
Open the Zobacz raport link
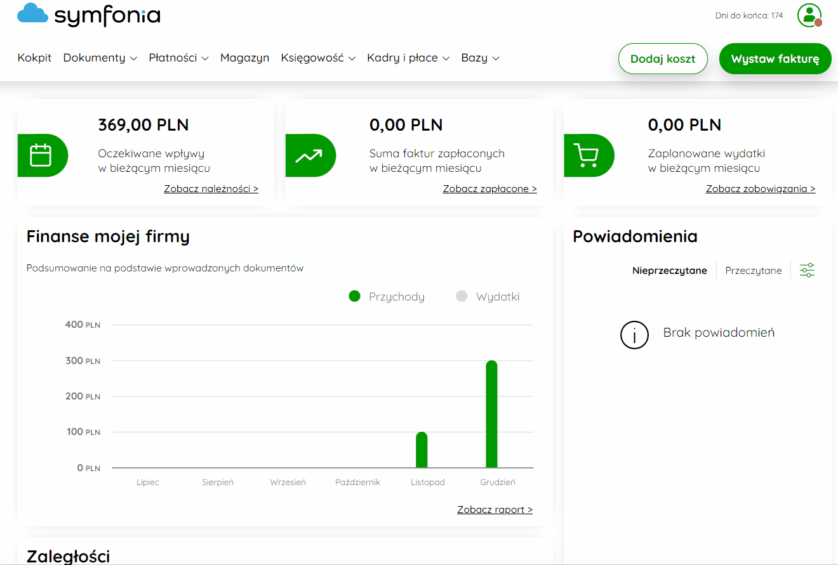point(495,510)
